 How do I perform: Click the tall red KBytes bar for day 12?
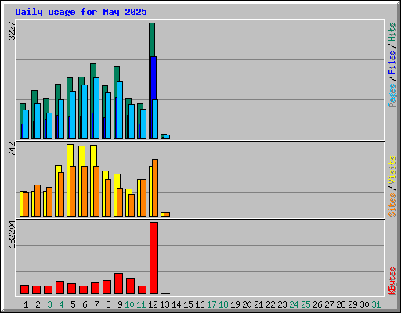click(x=154, y=258)
